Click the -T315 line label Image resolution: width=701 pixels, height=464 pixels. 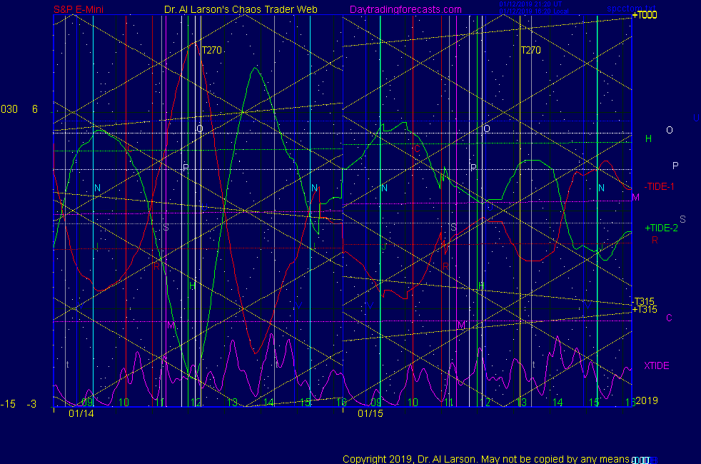pos(645,301)
